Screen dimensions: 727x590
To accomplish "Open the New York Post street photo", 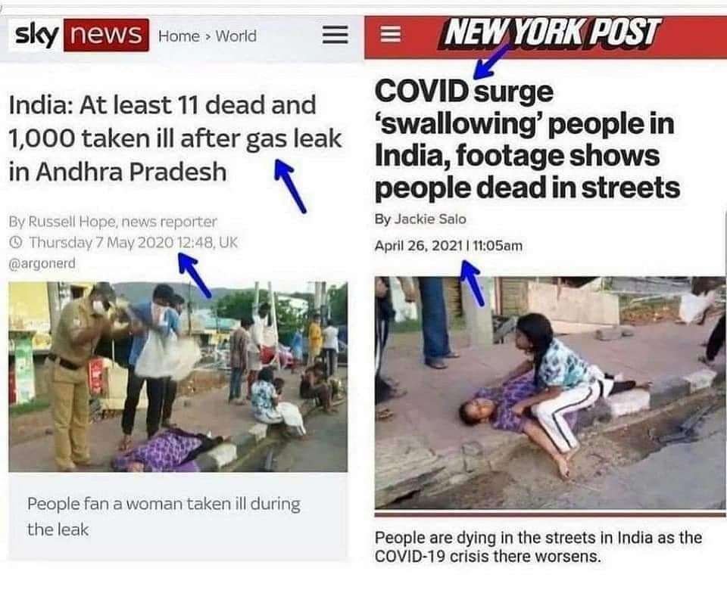I will point(550,393).
